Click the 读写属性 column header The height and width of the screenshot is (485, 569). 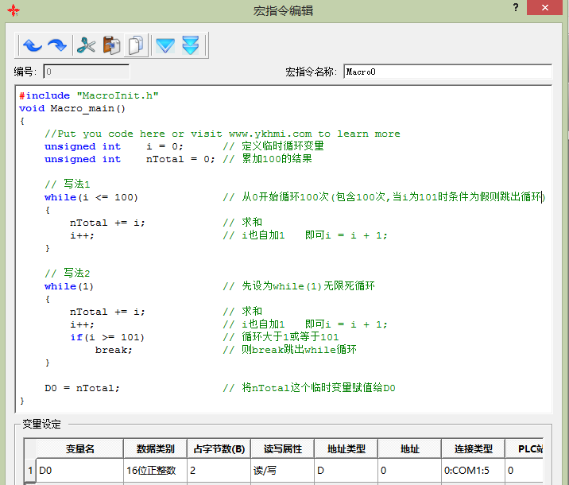click(282, 449)
